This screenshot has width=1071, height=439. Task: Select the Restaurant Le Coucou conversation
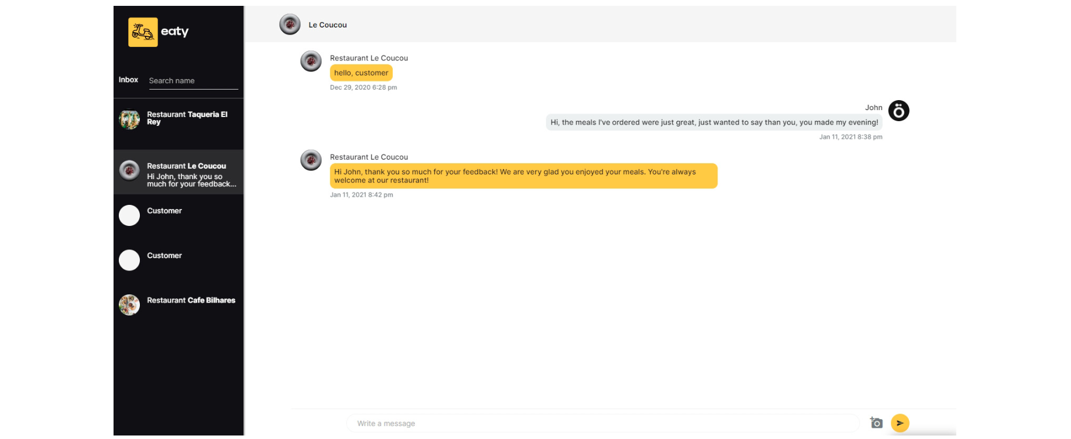click(187, 173)
